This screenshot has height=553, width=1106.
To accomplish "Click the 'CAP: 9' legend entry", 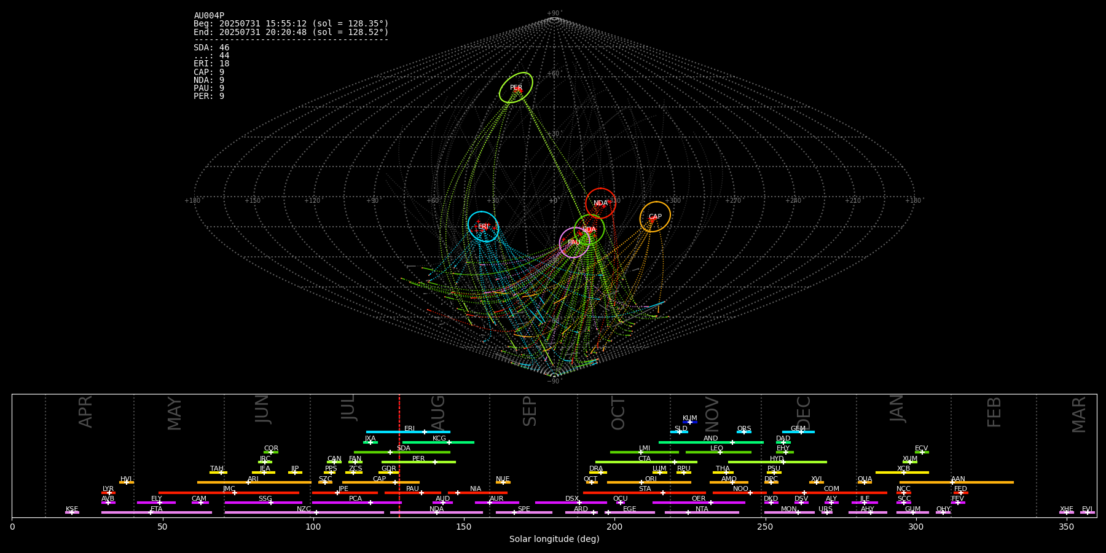I will 209,73.
